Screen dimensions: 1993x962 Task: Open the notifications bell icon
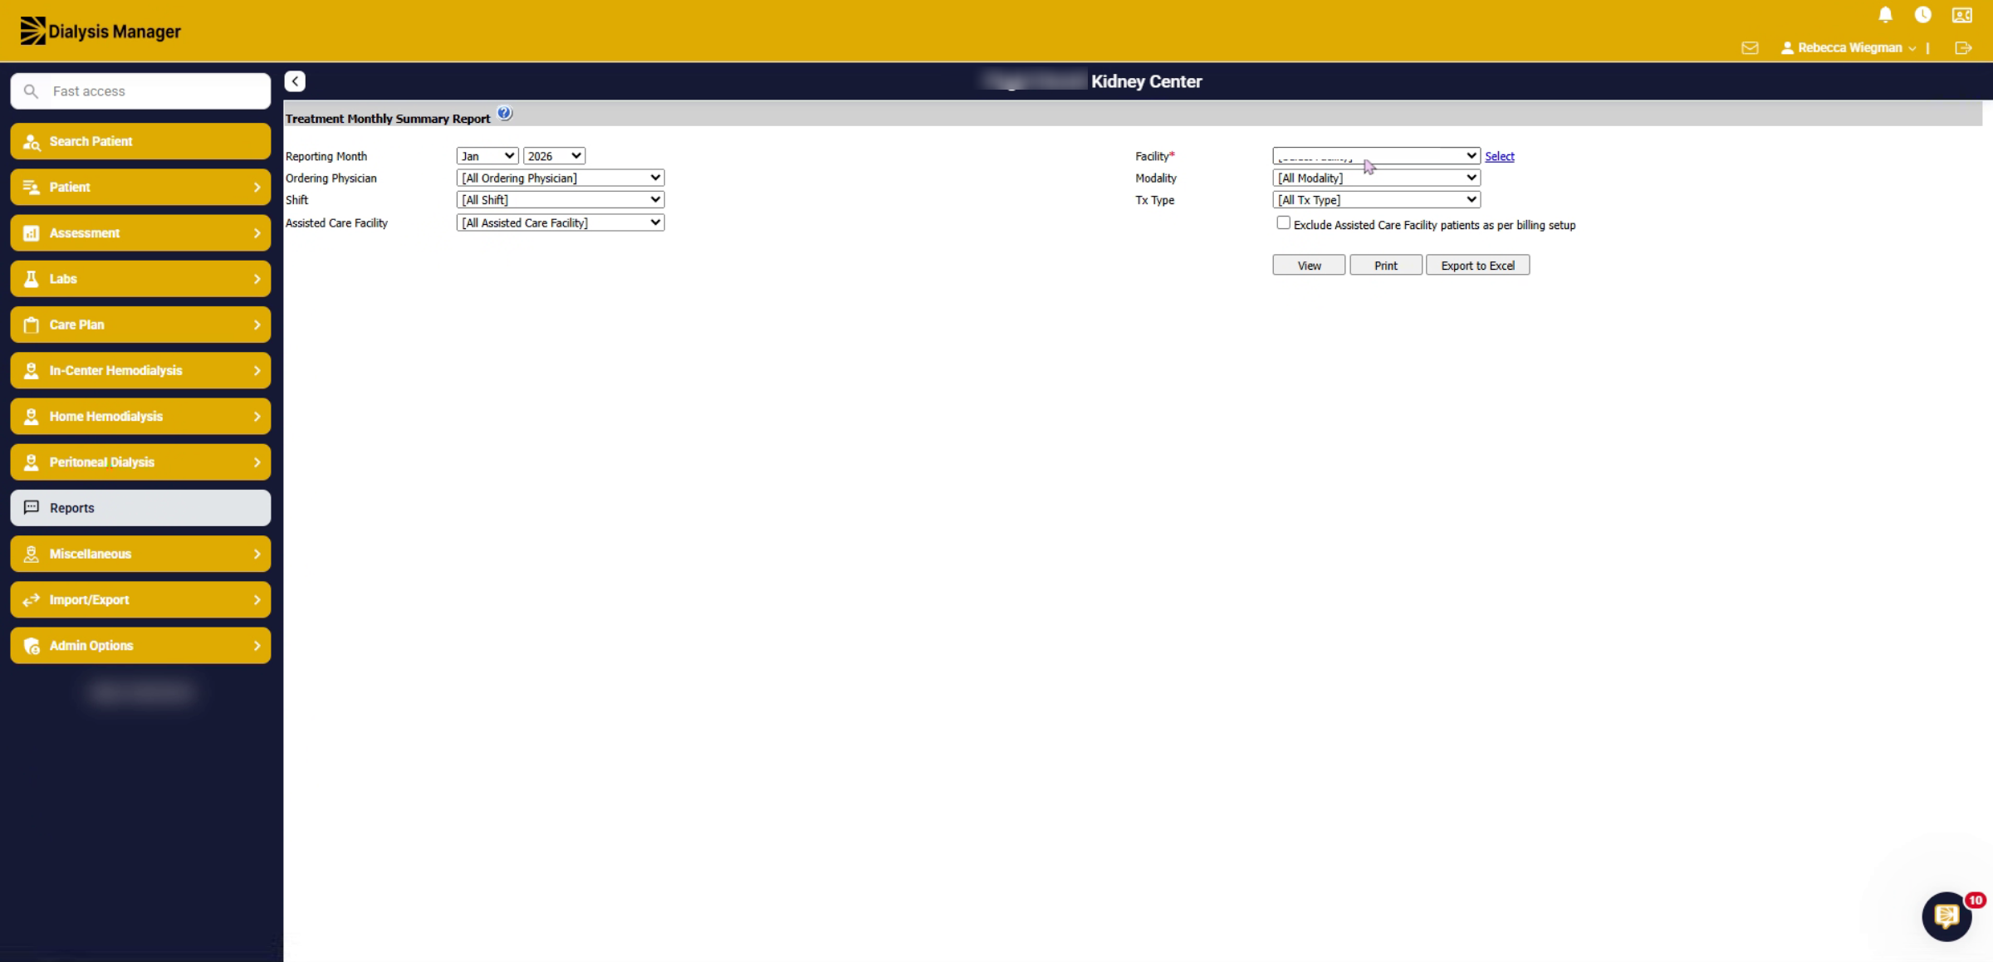click(1885, 15)
